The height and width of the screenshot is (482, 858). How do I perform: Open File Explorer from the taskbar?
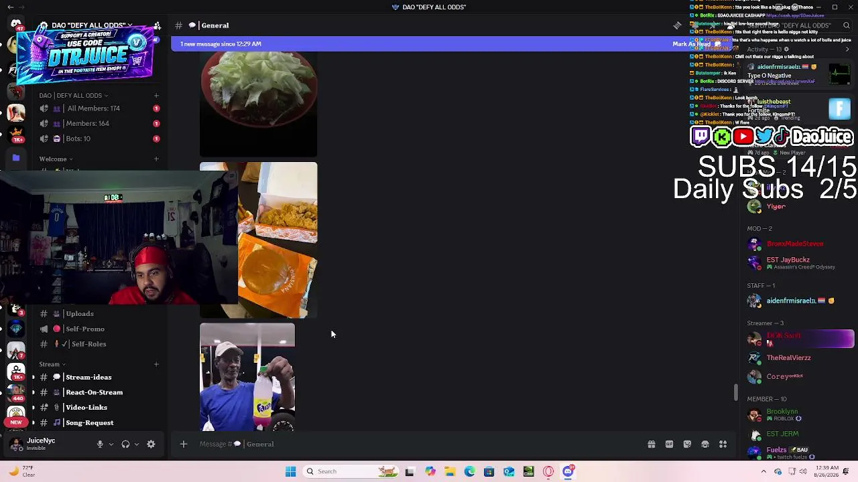(450, 472)
